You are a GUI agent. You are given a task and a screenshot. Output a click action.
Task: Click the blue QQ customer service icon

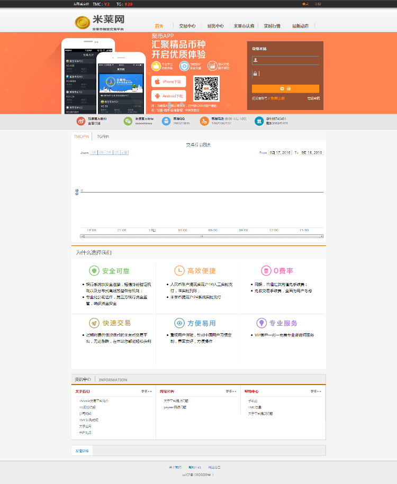(x=166, y=121)
